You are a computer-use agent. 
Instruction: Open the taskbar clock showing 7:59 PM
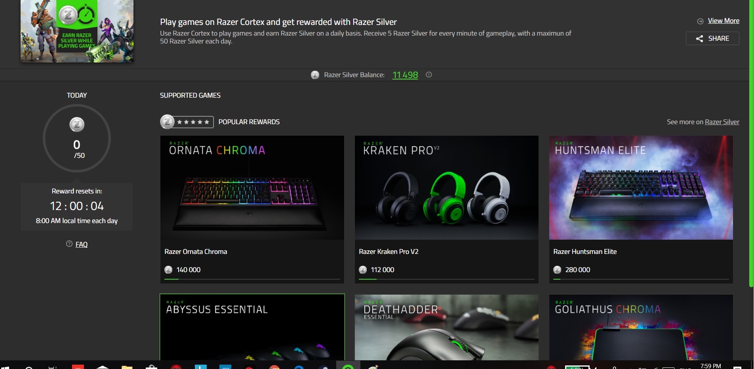point(710,366)
